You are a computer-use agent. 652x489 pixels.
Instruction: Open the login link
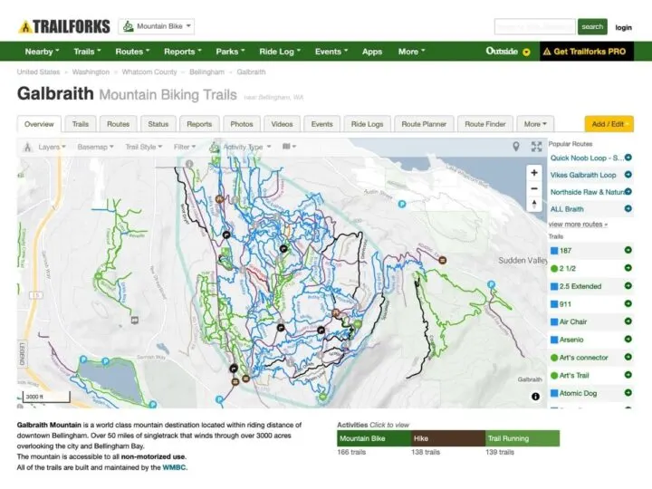coord(623,27)
